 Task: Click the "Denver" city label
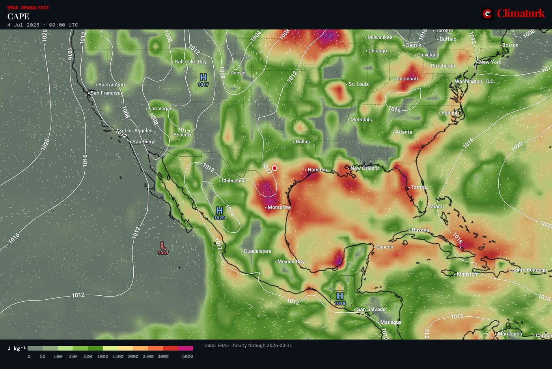pos(238,73)
